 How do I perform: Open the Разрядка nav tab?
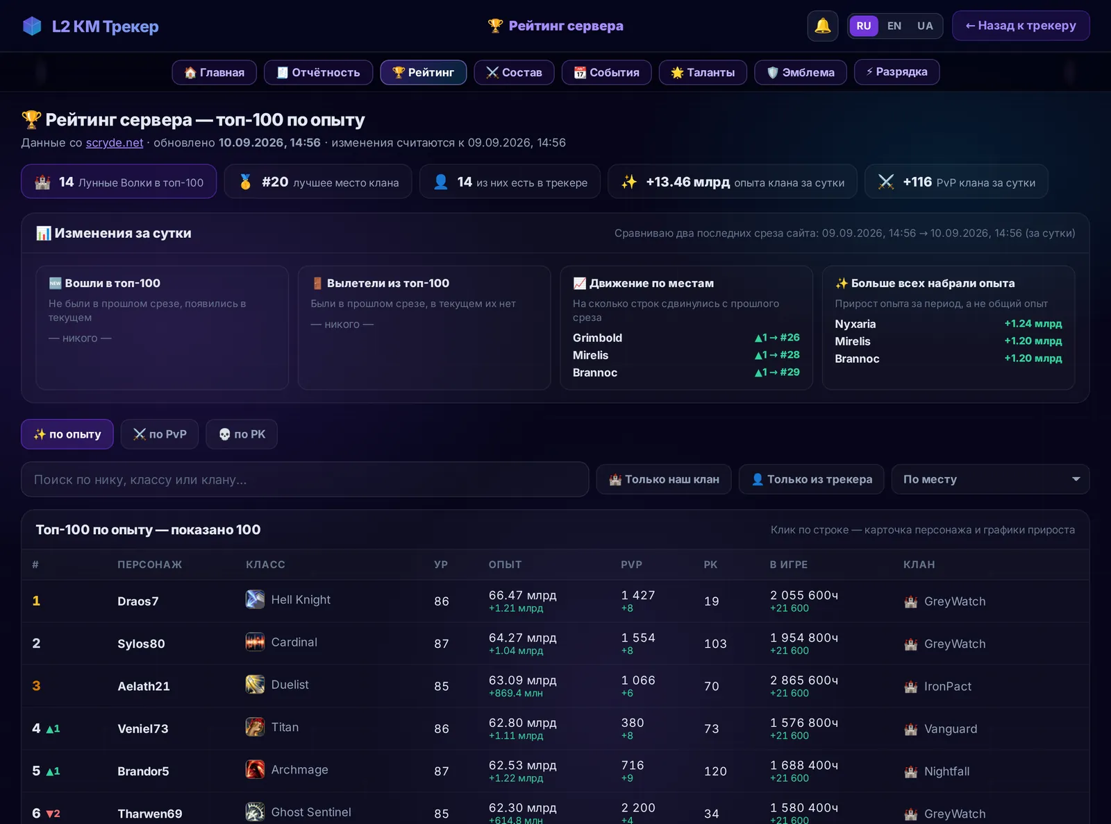click(897, 71)
